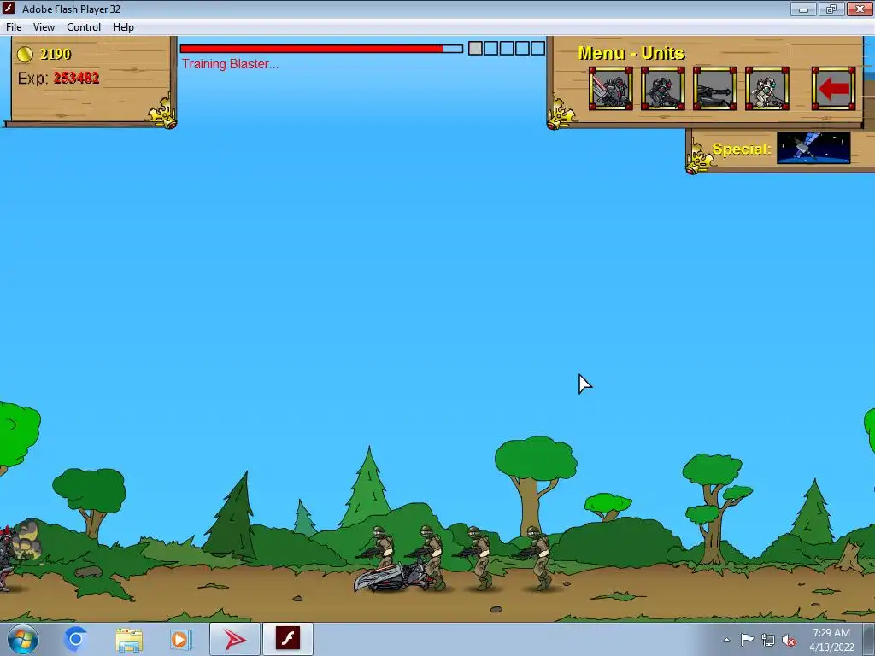This screenshot has width=875, height=656.
Task: Close the Adobe Flash Player window
Action: pyautogui.click(x=860, y=9)
